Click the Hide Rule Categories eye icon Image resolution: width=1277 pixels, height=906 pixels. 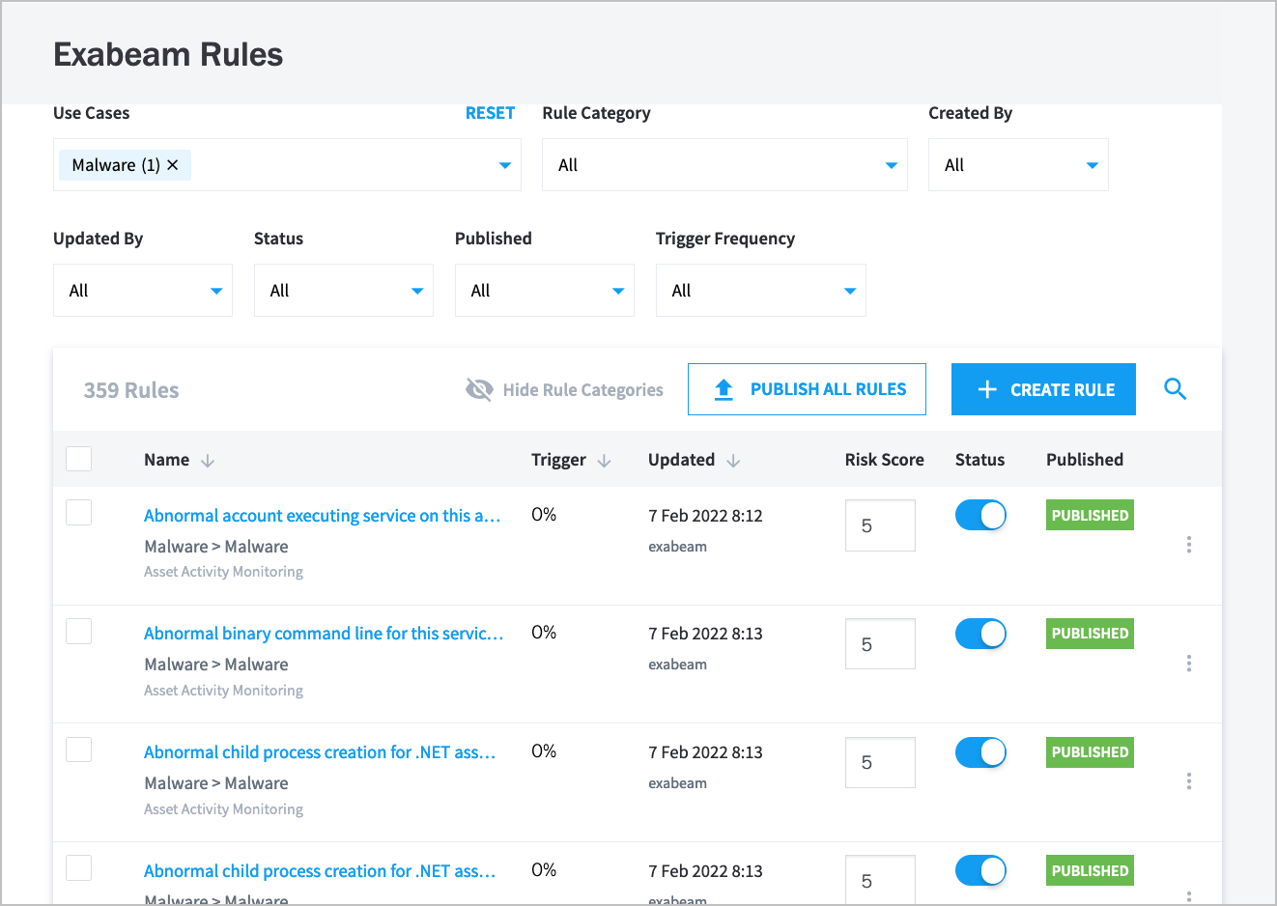point(479,389)
